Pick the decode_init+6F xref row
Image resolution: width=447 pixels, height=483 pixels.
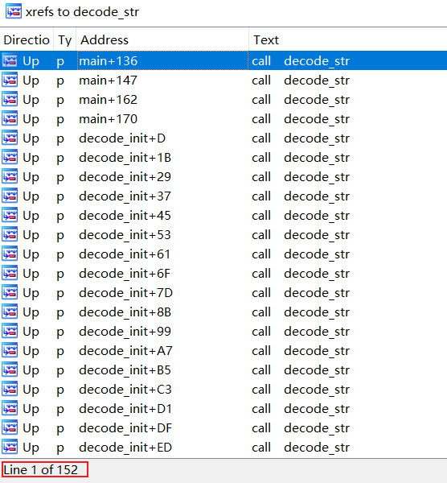223,274
